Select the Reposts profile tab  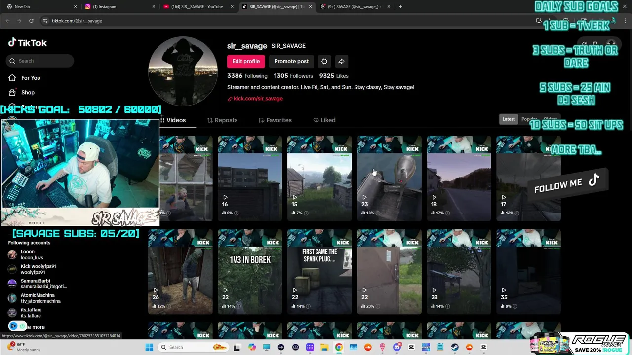point(222,120)
